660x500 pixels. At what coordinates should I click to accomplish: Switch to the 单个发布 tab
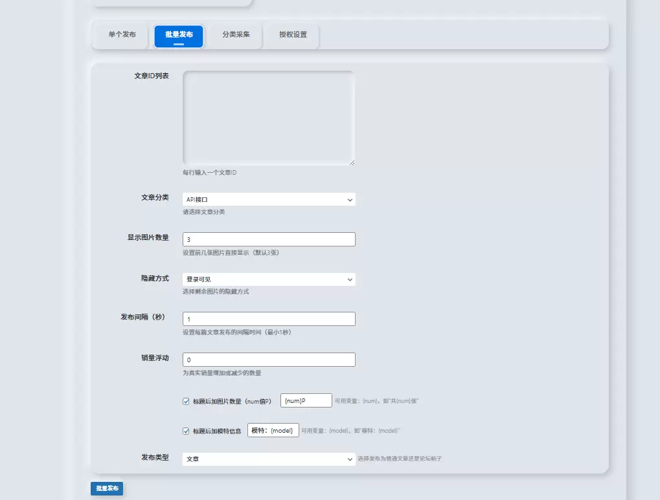(122, 35)
